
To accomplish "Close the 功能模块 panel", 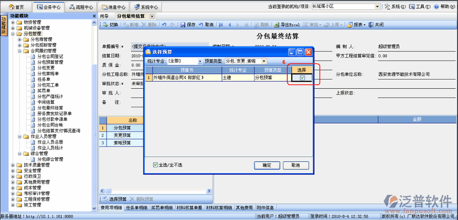I will (94, 16).
